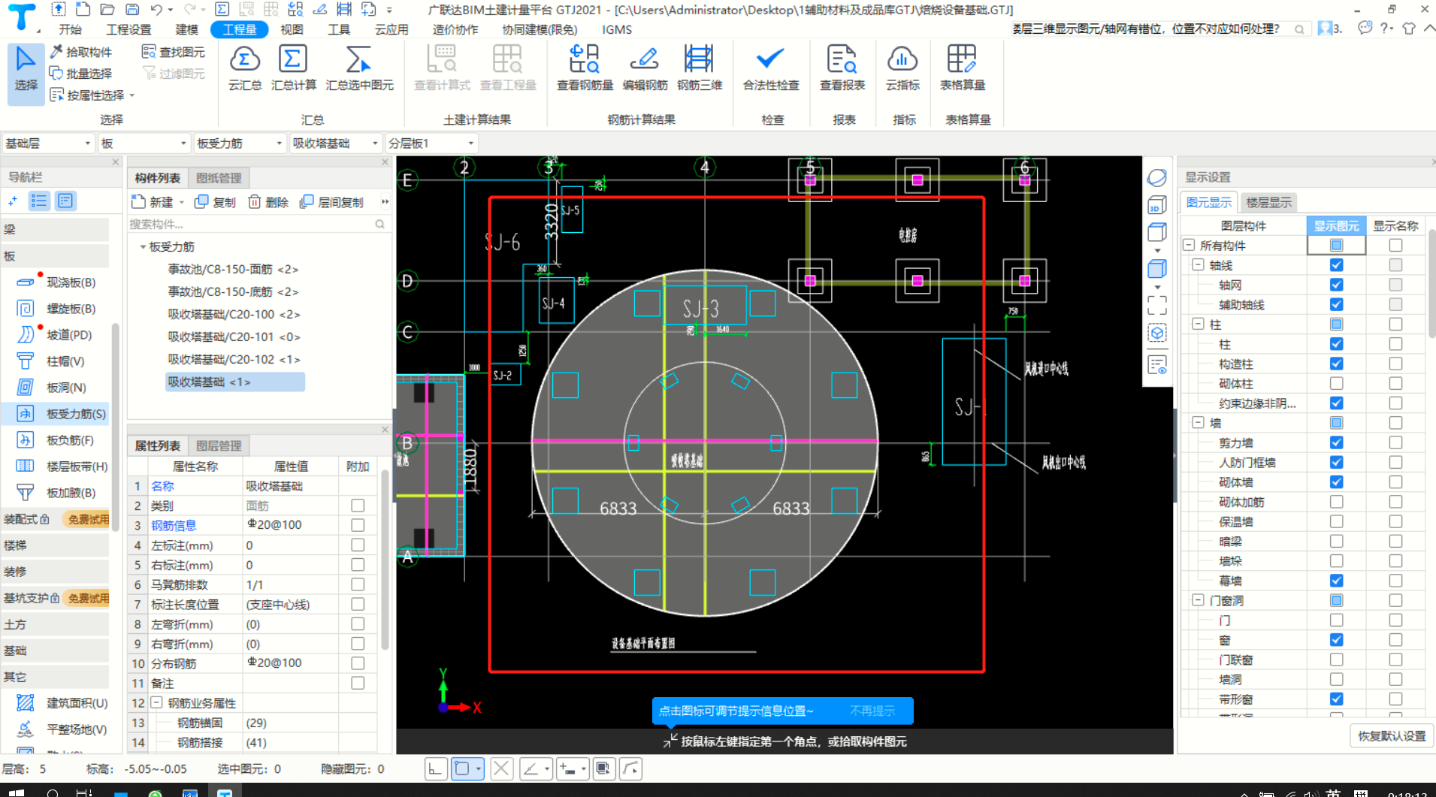The image size is (1436, 797).
Task: Click 删除 component button
Action: click(x=269, y=202)
